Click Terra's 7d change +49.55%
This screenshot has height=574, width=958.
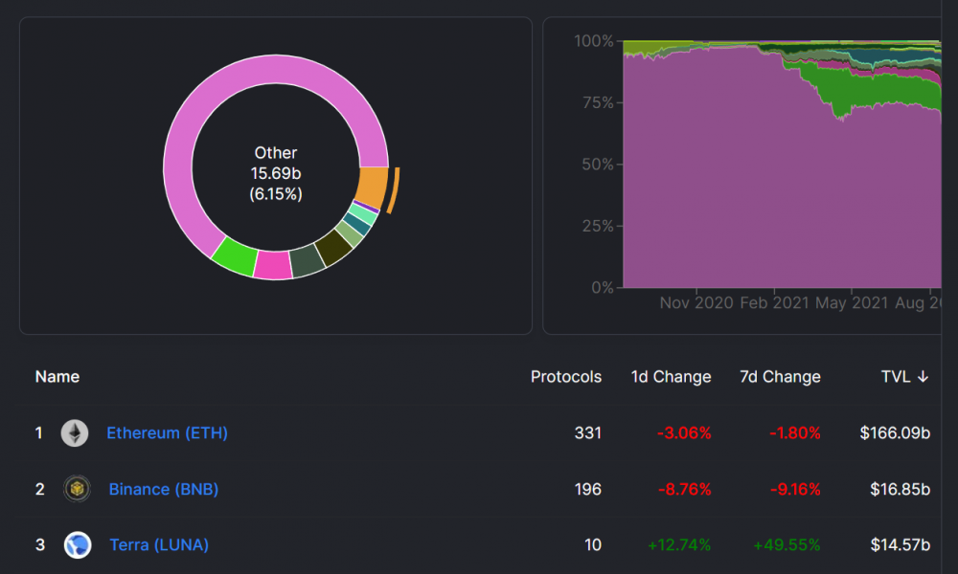tap(787, 544)
